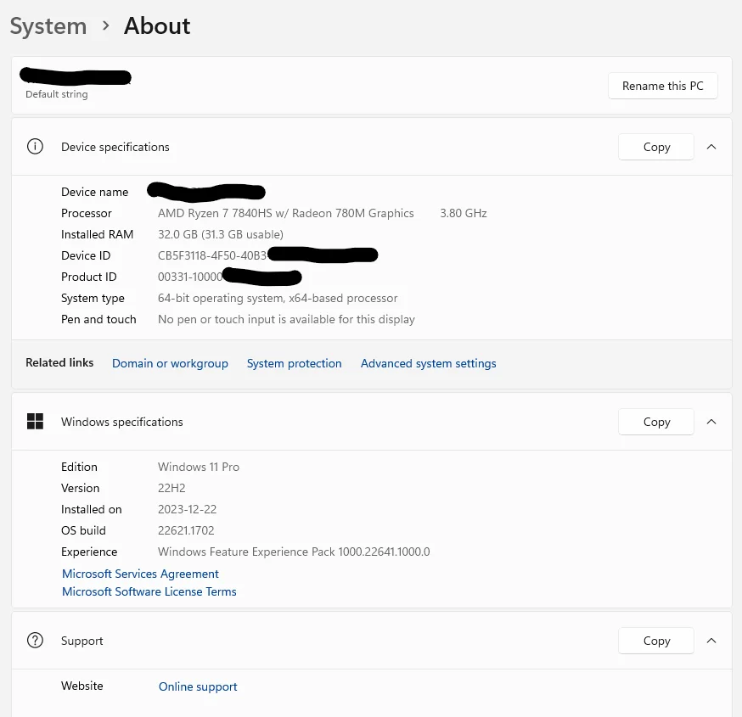Click the Support heading
The height and width of the screenshot is (717, 742).
coord(82,641)
